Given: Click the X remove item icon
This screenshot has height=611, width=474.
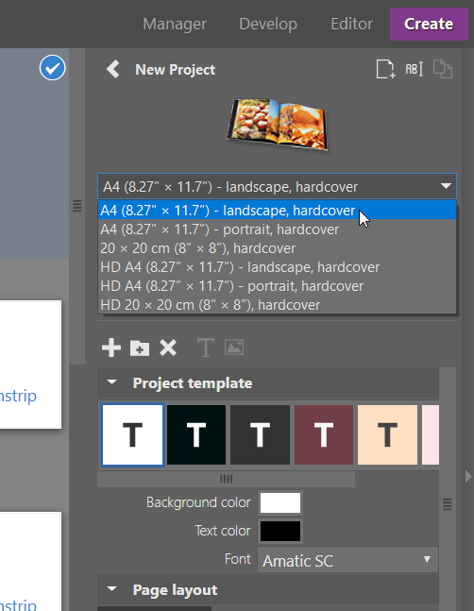Looking at the screenshot, I should [x=168, y=348].
